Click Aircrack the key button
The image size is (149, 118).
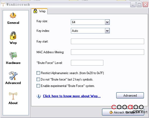pos(123,112)
